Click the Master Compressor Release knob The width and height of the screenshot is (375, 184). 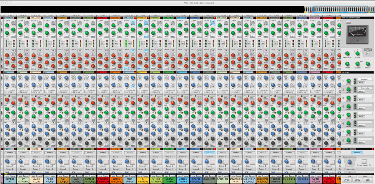pyautogui.click(x=357, y=63)
